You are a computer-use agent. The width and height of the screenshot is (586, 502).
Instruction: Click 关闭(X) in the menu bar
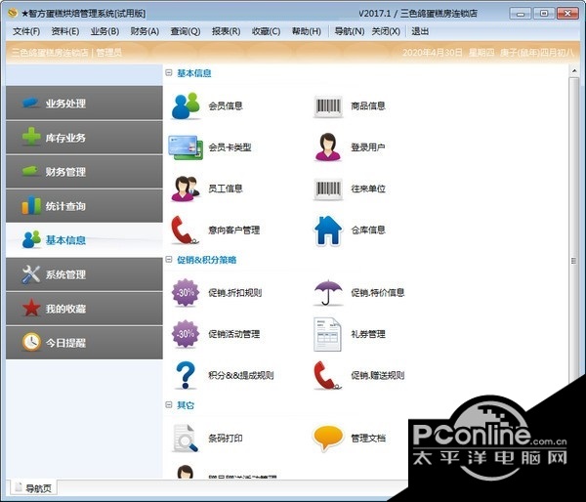tap(386, 31)
